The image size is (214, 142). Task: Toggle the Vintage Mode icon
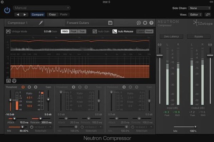click(8, 31)
